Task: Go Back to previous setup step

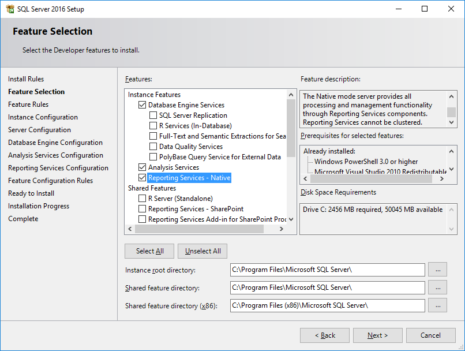Action: pos(325,335)
